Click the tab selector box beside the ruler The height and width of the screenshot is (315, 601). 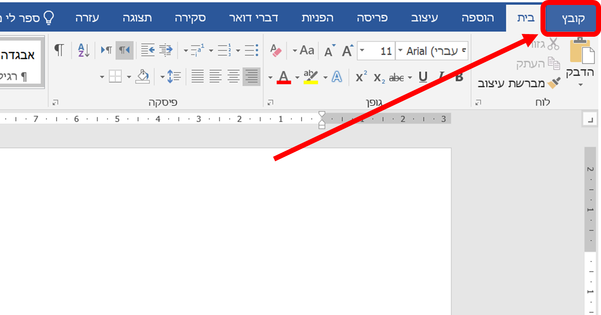click(590, 119)
